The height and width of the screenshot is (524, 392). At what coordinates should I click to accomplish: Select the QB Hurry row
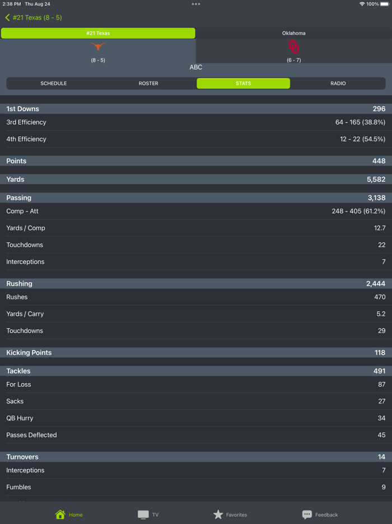pyautogui.click(x=196, y=418)
